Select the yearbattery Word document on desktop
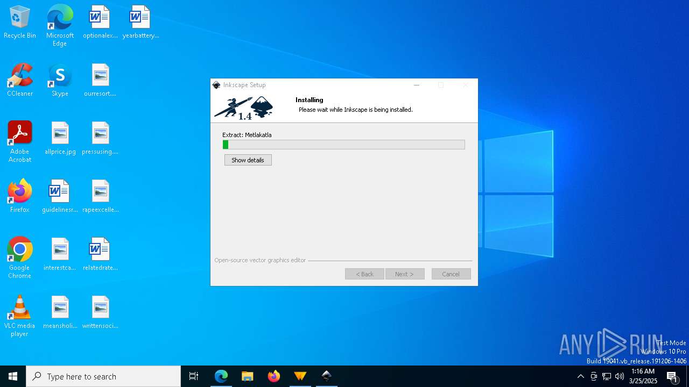This screenshot has height=387, width=689. 140,22
